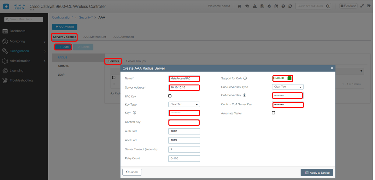The width and height of the screenshot is (375, 180).
Task: Check the Automate Tester checkbox
Action: 273,113
